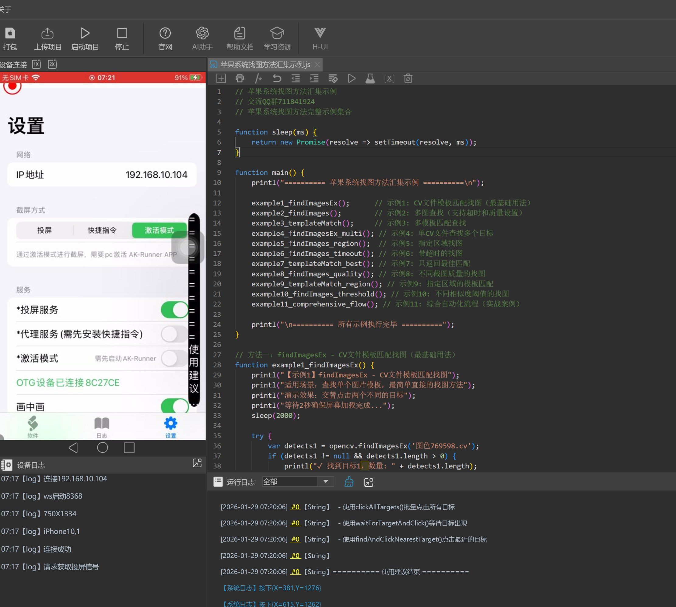676x607 pixels.
Task: Click the editor flask test icon
Action: 370,79
